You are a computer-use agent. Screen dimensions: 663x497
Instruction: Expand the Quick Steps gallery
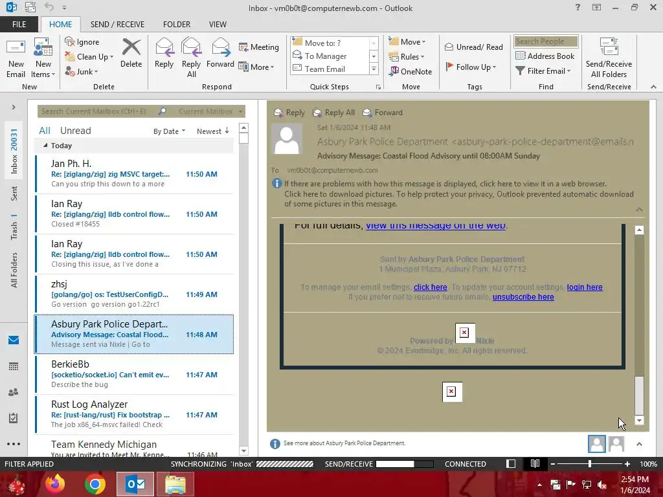pos(374,69)
